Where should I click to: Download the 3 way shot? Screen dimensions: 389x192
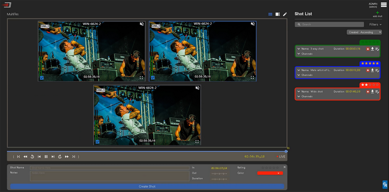(372, 49)
